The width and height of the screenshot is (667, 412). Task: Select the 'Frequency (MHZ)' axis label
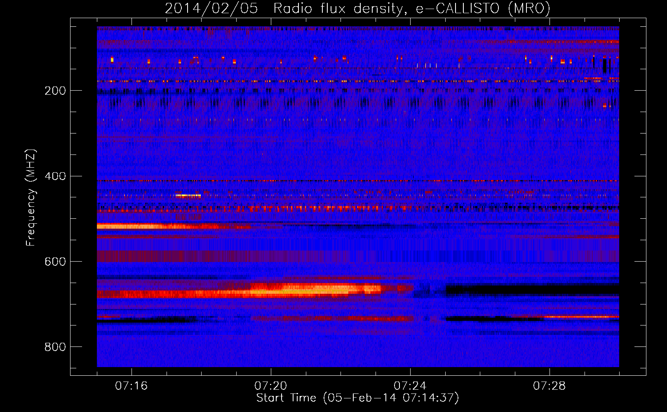(x=31, y=198)
